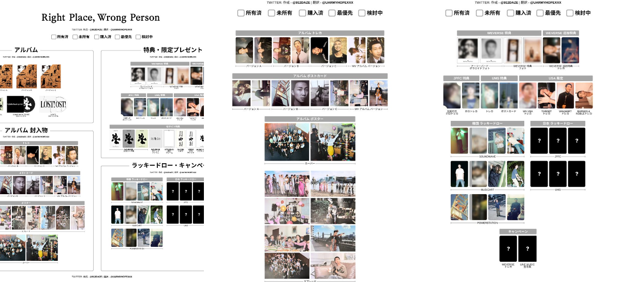Select green-lit card in the enlarged SOUNDWAVE row

pyautogui.click(x=460, y=140)
